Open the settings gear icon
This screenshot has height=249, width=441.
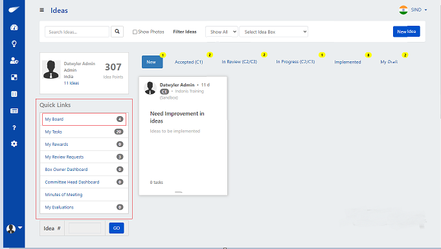(14, 144)
